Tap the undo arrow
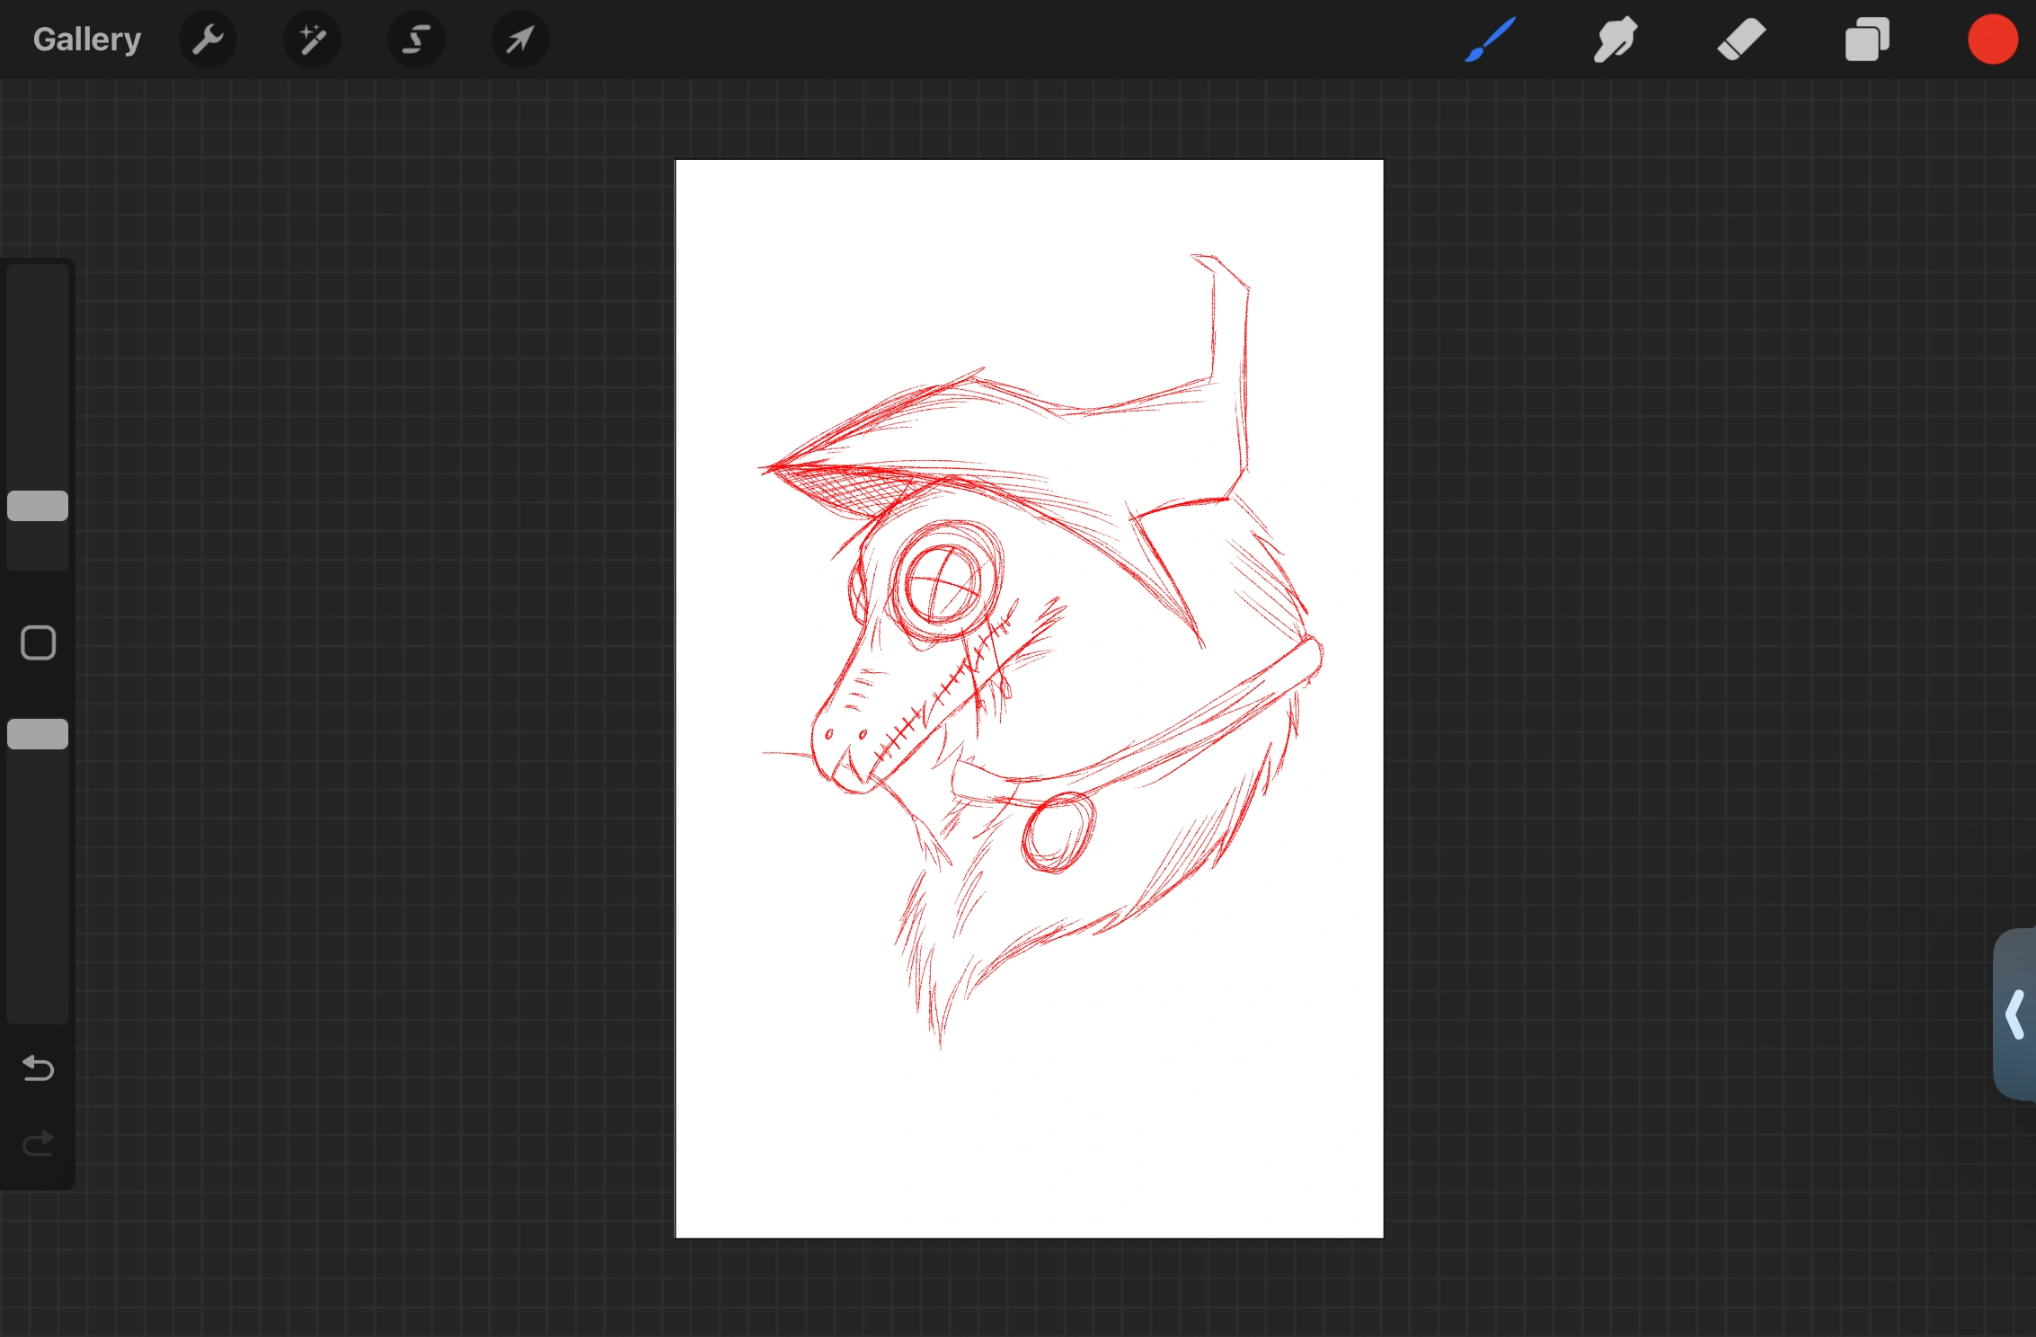The height and width of the screenshot is (1337, 2036). pos(37,1069)
